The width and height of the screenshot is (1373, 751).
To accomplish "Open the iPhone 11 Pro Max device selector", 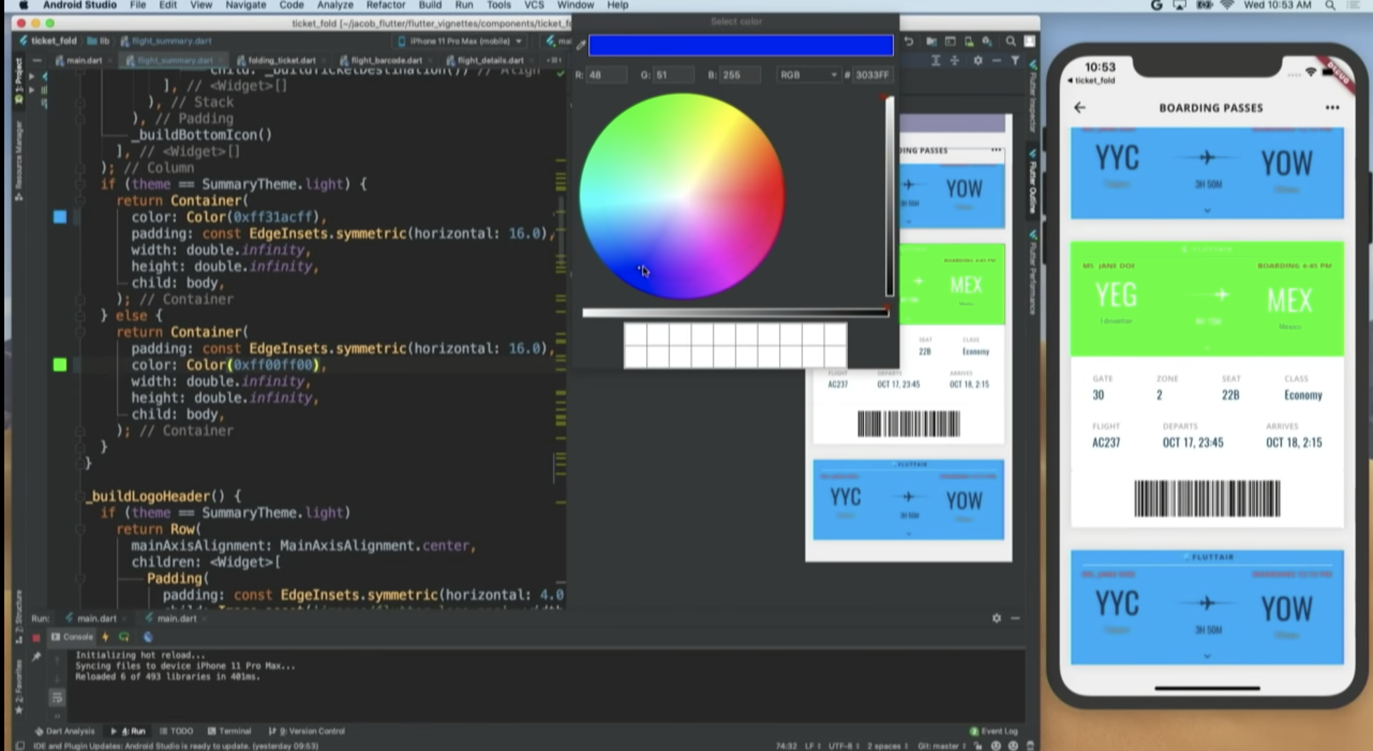I will (x=459, y=41).
